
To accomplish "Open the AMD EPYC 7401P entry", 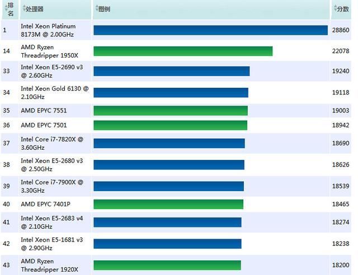I will 46,205.
